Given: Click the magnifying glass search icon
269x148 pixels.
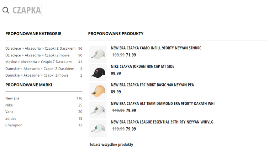Looking at the screenshot, I should tap(6, 10).
